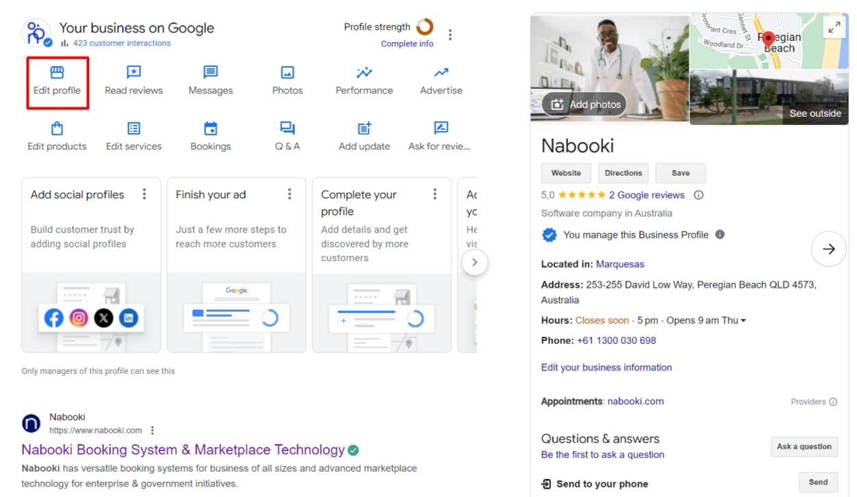The width and height of the screenshot is (857, 497).
Task: View Performance insights
Action: pyautogui.click(x=364, y=82)
